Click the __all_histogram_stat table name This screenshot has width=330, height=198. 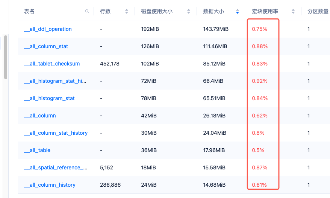coord(49,98)
